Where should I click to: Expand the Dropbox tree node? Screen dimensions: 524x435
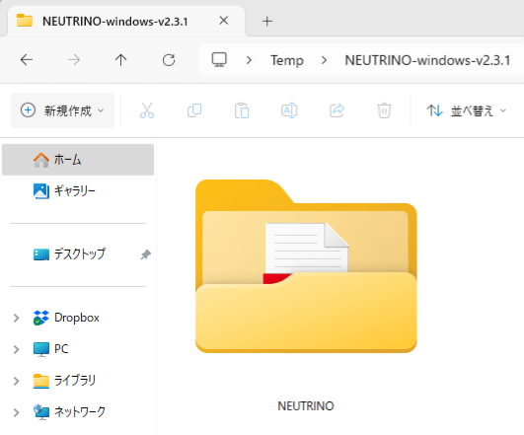point(16,318)
